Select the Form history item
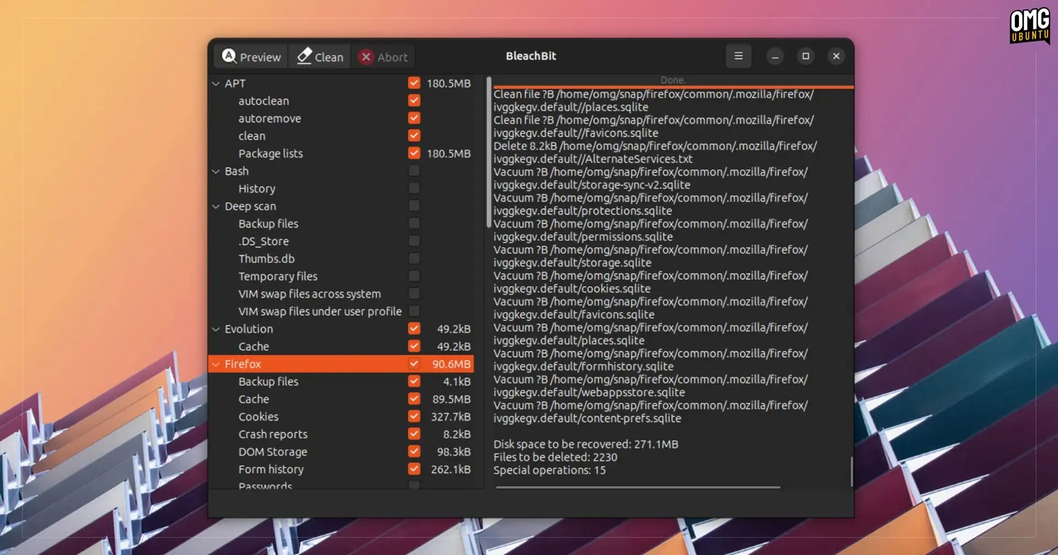The width and height of the screenshot is (1058, 555). pos(271,470)
